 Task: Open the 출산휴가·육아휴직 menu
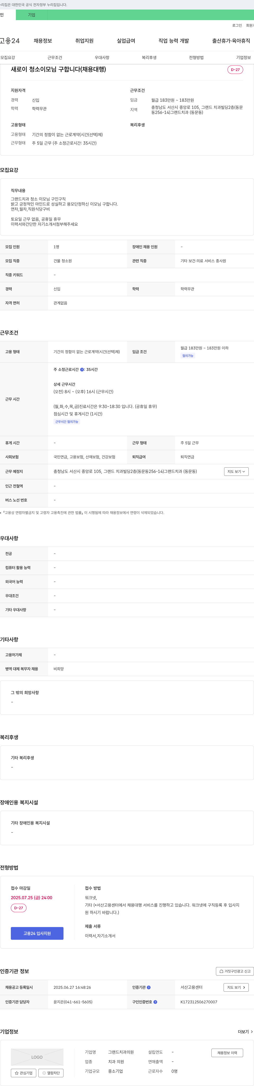(x=231, y=41)
